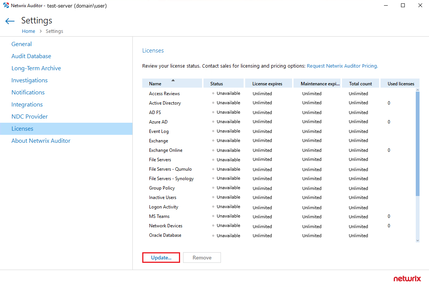The image size is (429, 287).
Task: Click the Netwrix Auditor app icon in title bar
Action: [6, 6]
